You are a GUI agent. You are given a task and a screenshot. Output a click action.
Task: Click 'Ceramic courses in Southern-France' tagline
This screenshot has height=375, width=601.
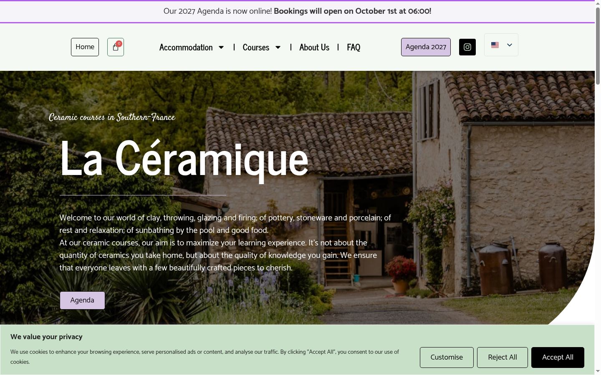click(x=112, y=117)
